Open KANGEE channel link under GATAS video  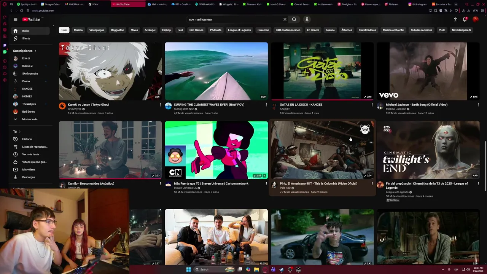285,109
